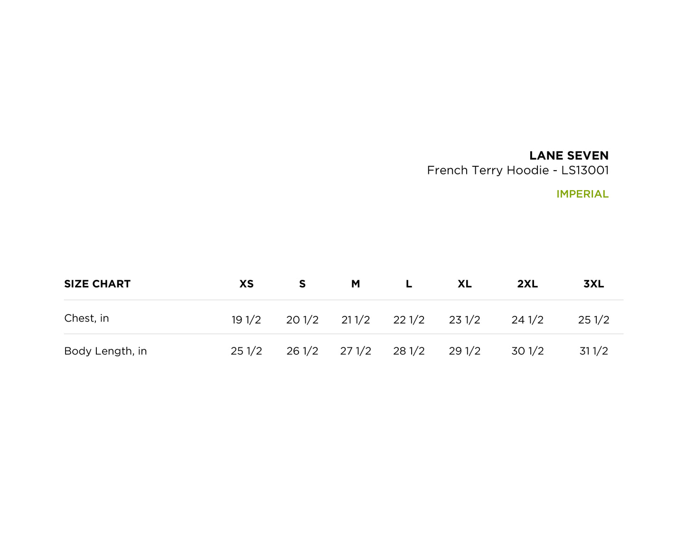Select the XS size column header
The width and height of the screenshot is (686, 544).
tap(246, 284)
